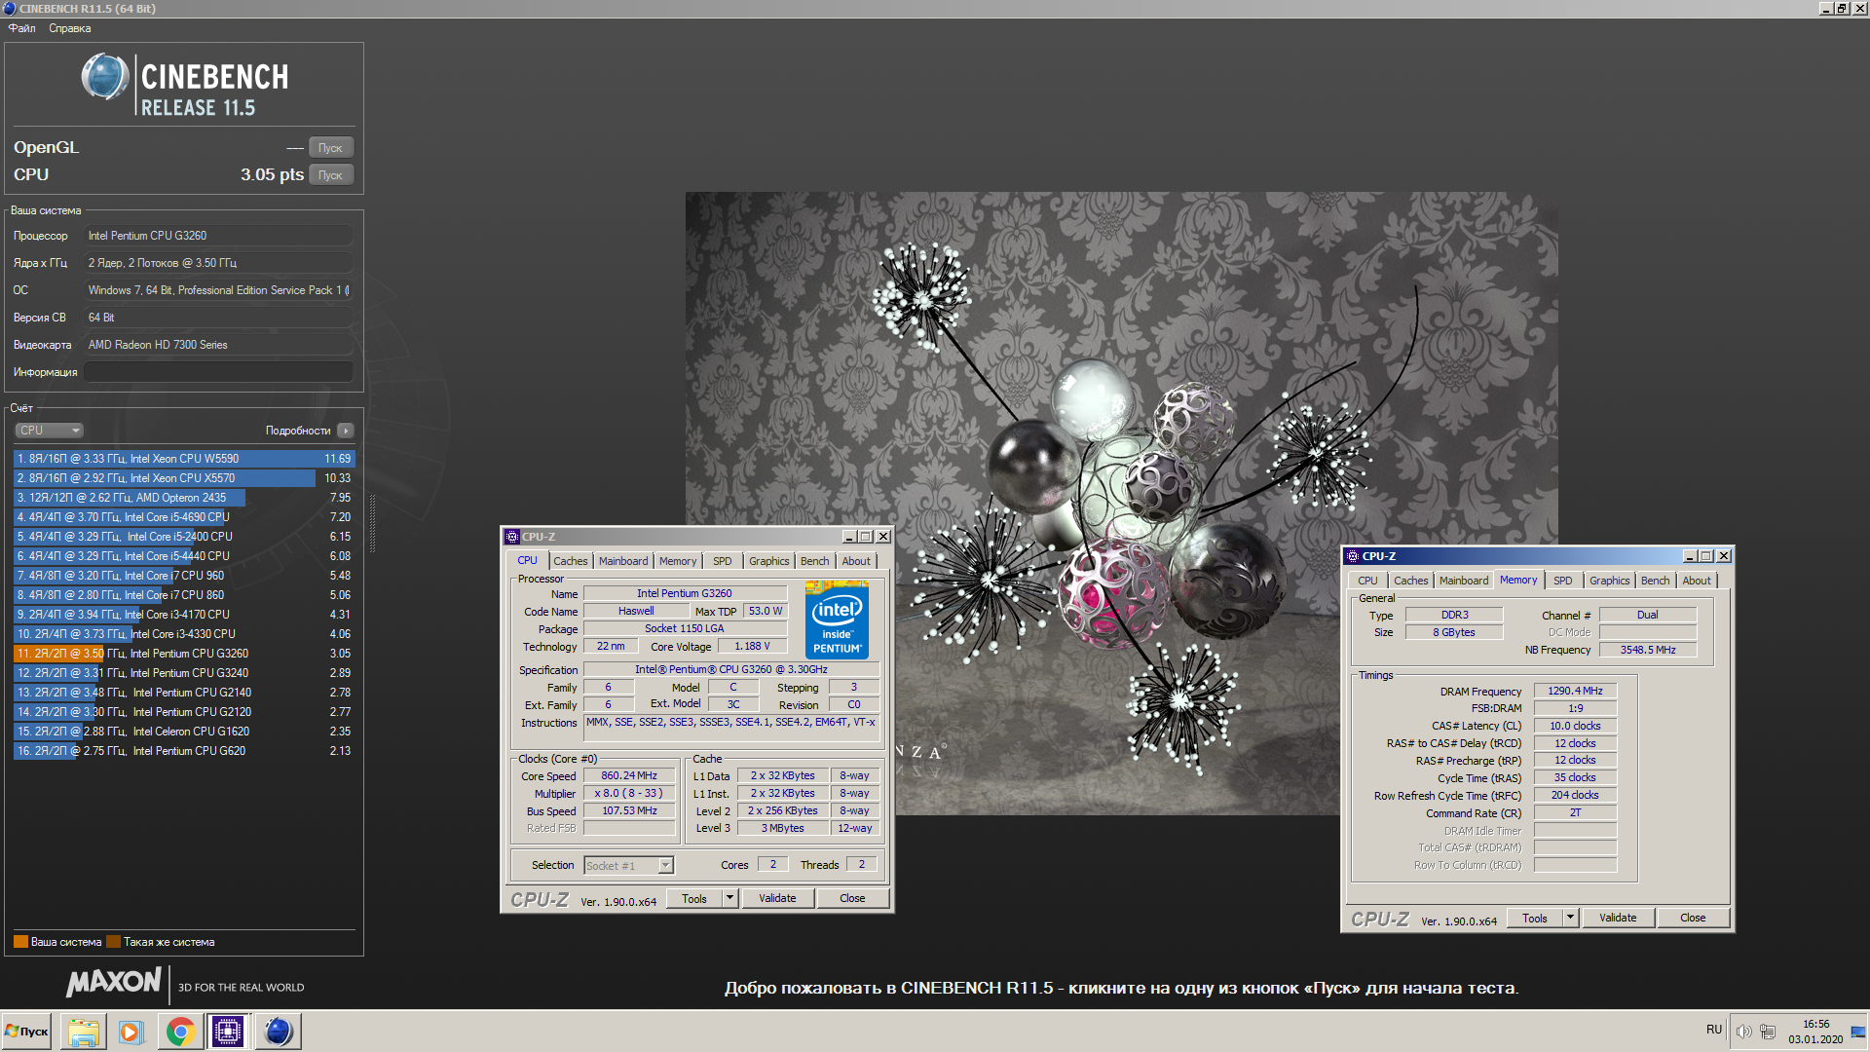
Task: Click CPU-Z title icon in left window
Action: (x=512, y=537)
